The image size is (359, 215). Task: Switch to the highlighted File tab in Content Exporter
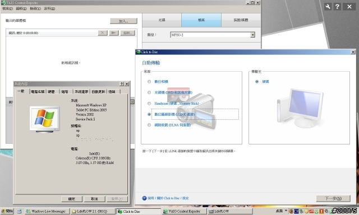201,20
